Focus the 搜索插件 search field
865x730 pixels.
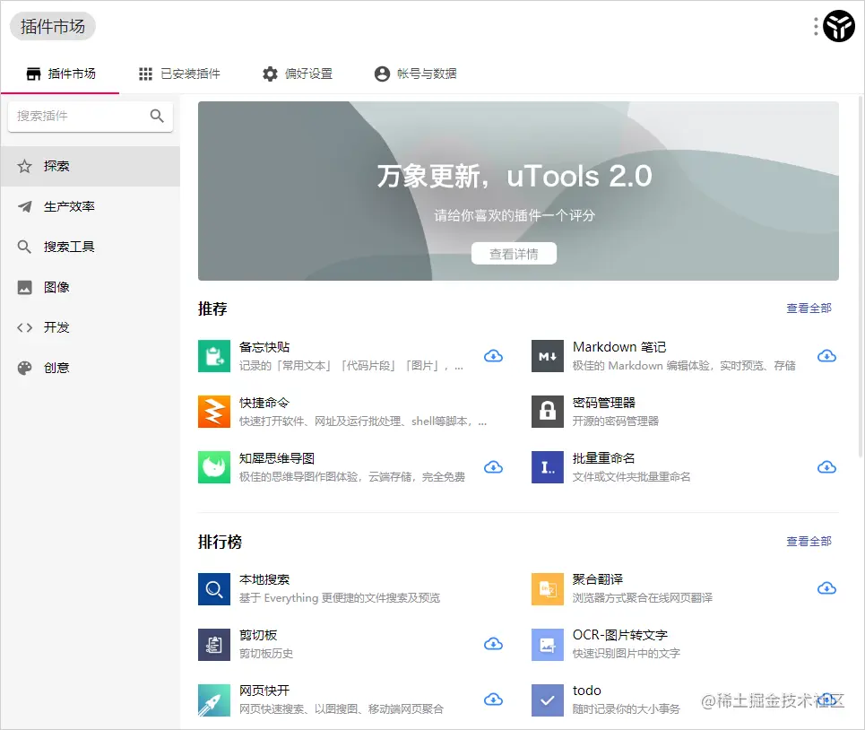tap(91, 116)
